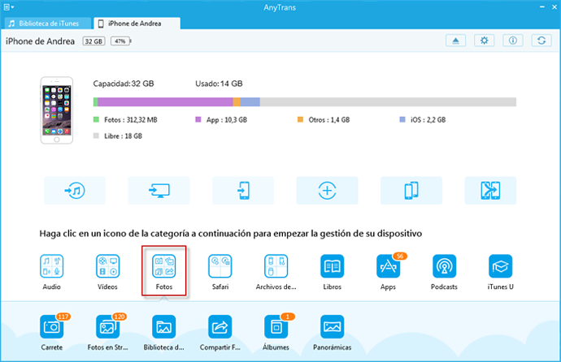Viewport: 561px width, 362px height.
Task: Open Carrete photos
Action: point(51,326)
